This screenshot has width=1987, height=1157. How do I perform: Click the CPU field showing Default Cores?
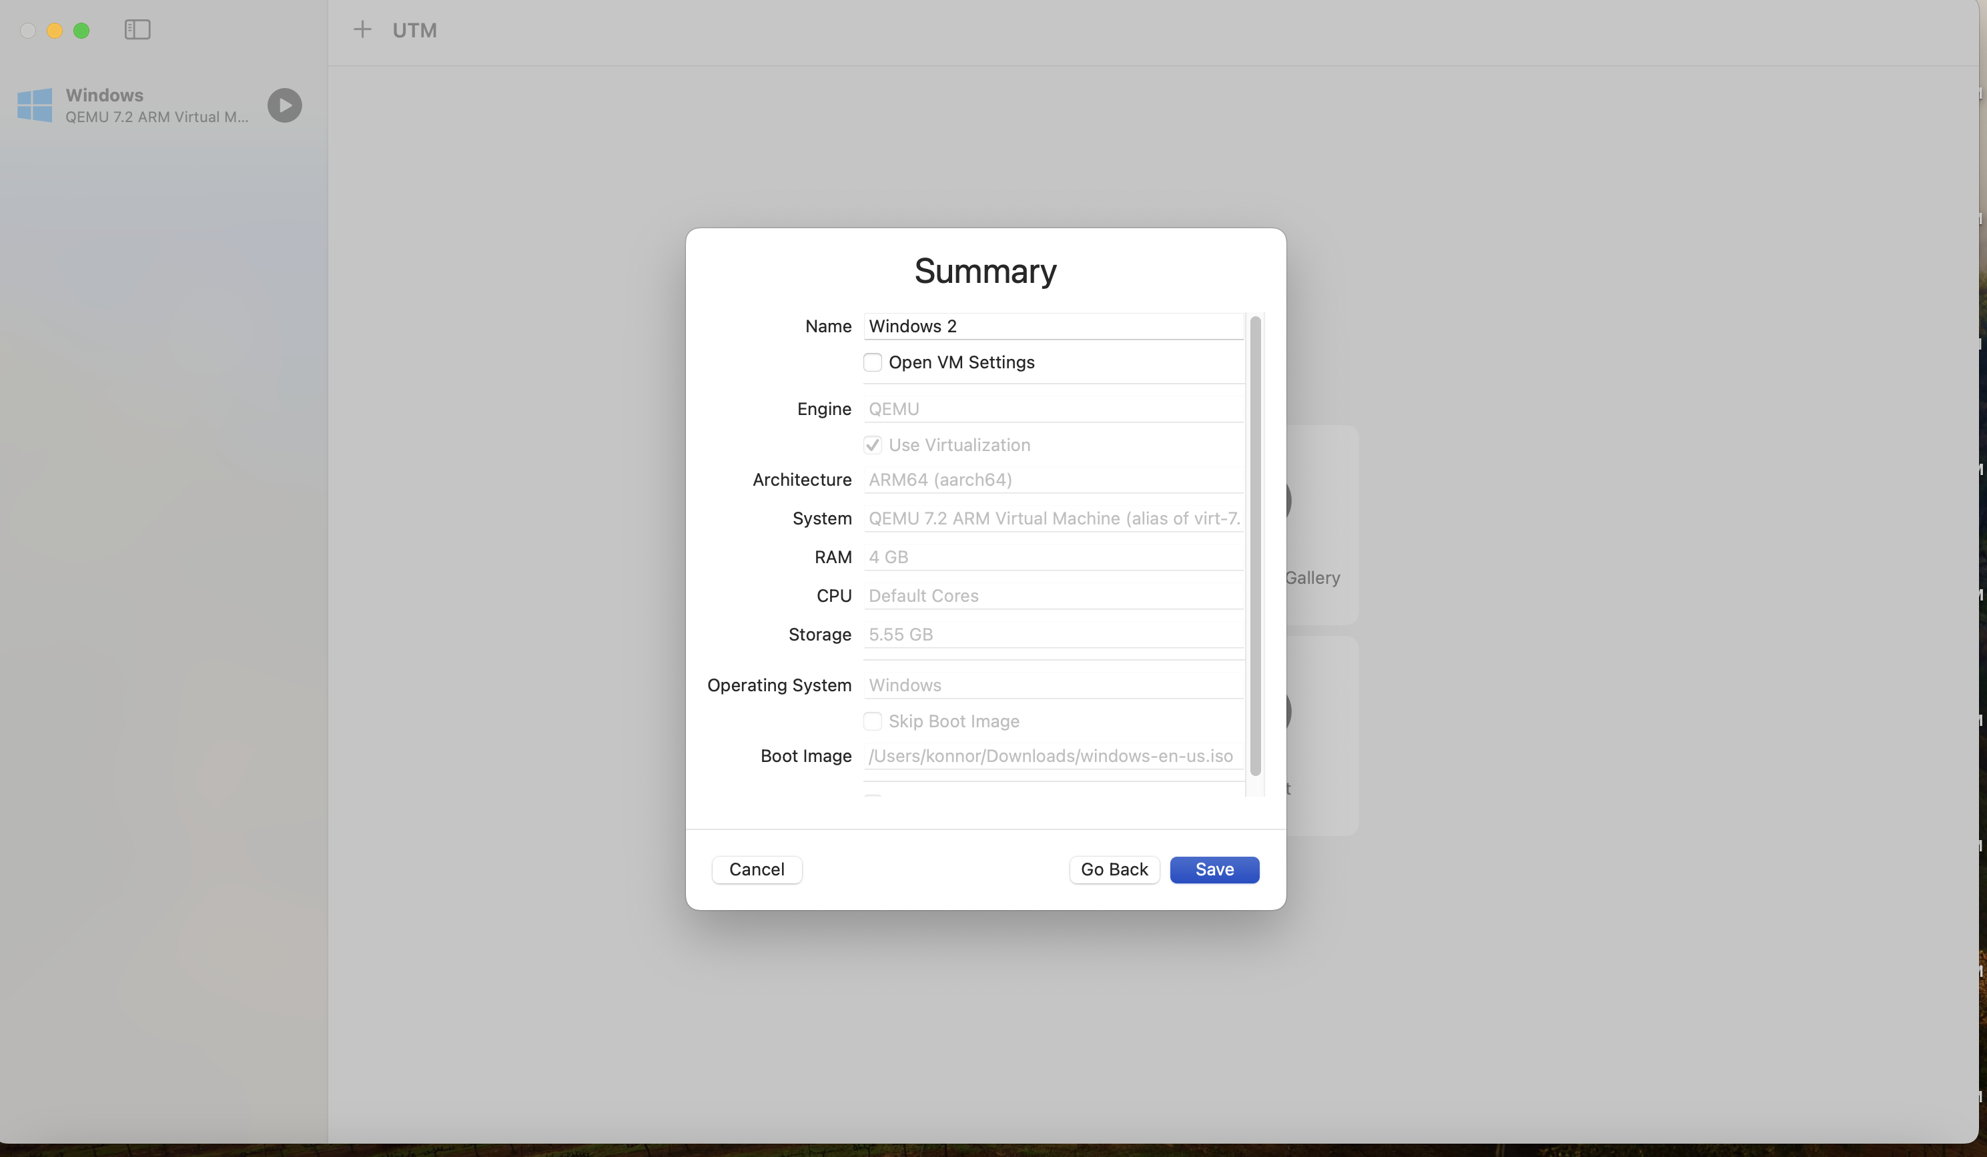(1054, 595)
